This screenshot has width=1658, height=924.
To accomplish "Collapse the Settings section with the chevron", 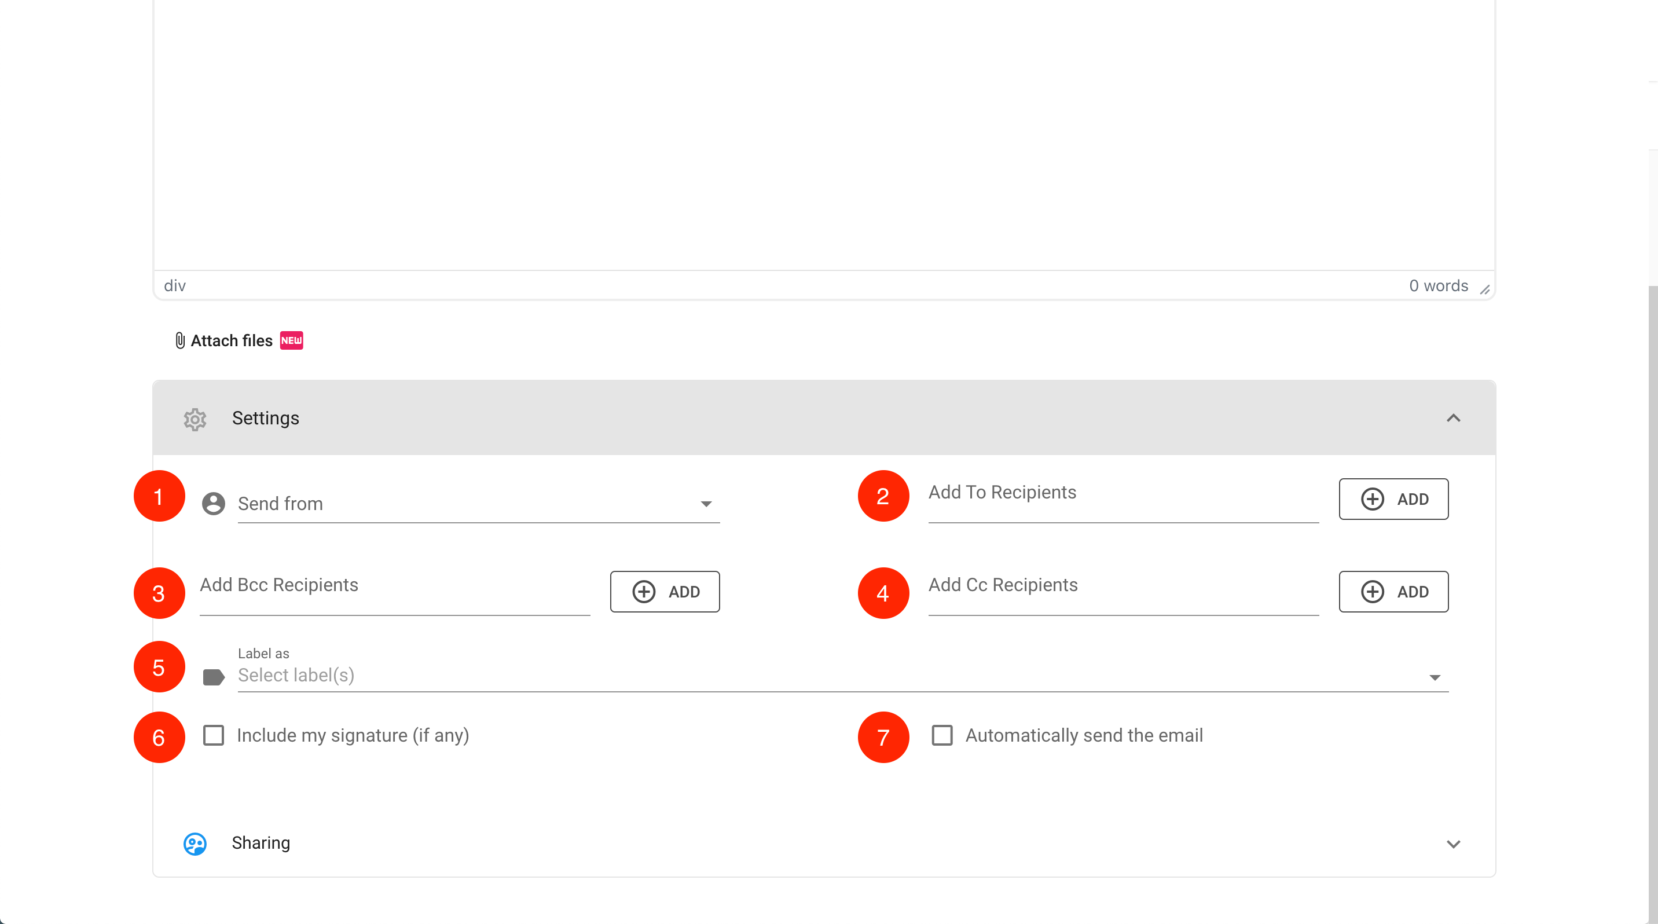I will (1453, 418).
